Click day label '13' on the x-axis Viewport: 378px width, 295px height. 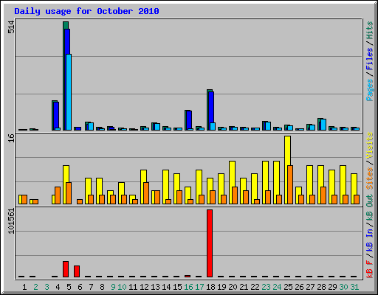click(x=155, y=287)
